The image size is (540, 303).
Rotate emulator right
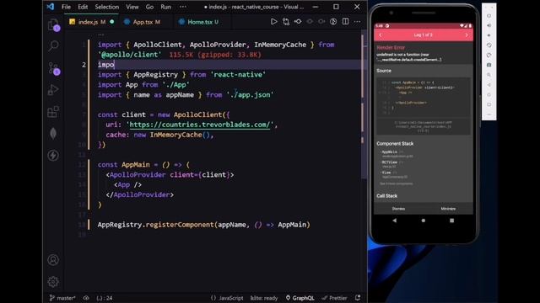click(489, 55)
